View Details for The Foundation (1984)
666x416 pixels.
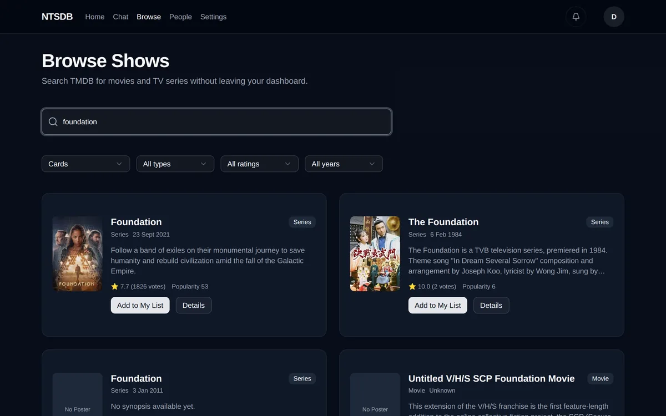[491, 305]
